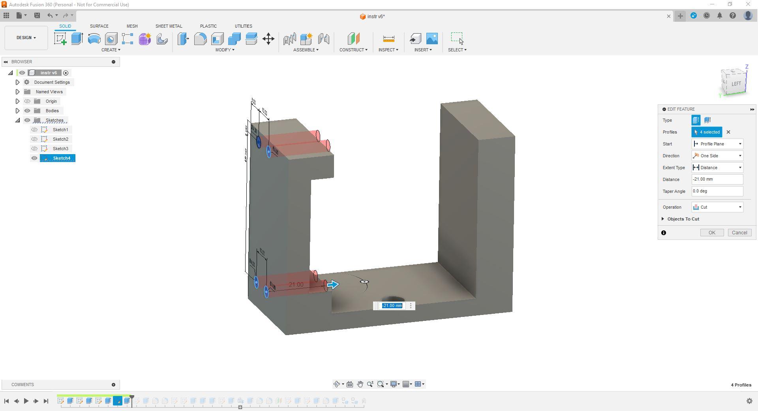The height and width of the screenshot is (411, 758).
Task: Switch to the UTILITIES tab
Action: point(243,26)
